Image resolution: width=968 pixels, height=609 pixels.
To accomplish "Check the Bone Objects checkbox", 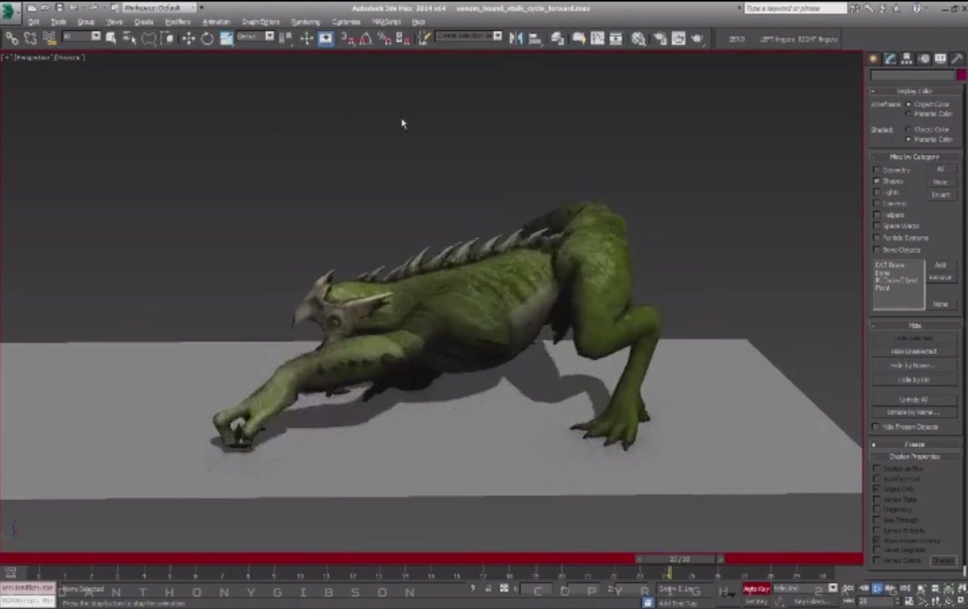I will click(877, 249).
